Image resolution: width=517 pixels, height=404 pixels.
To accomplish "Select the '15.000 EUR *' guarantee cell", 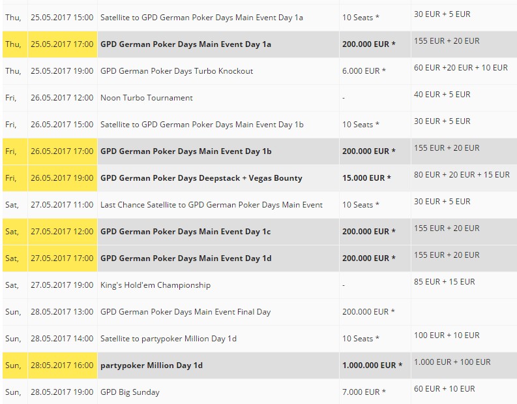I will click(x=366, y=178).
